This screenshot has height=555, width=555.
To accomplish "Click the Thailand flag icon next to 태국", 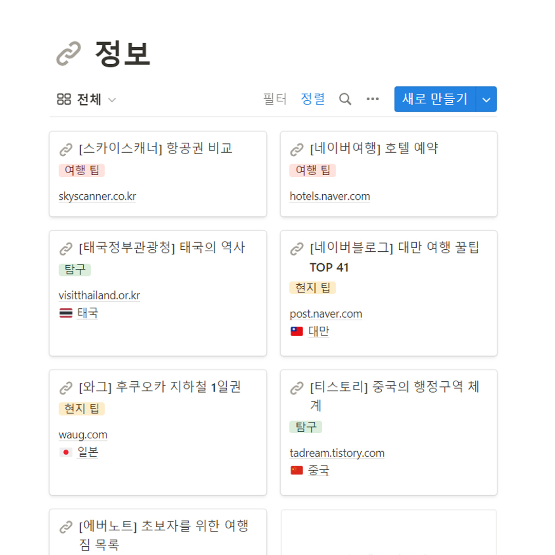I will [66, 313].
